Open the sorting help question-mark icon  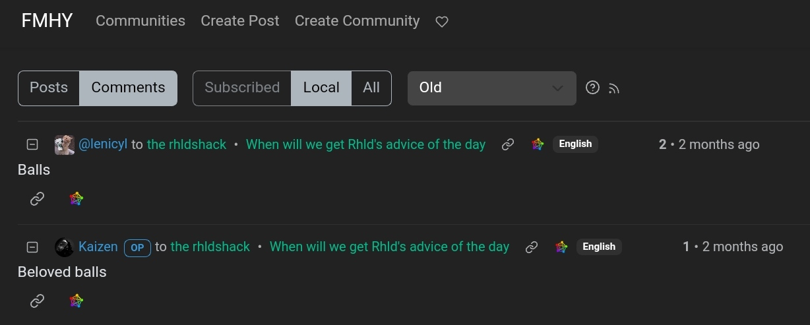click(x=592, y=88)
